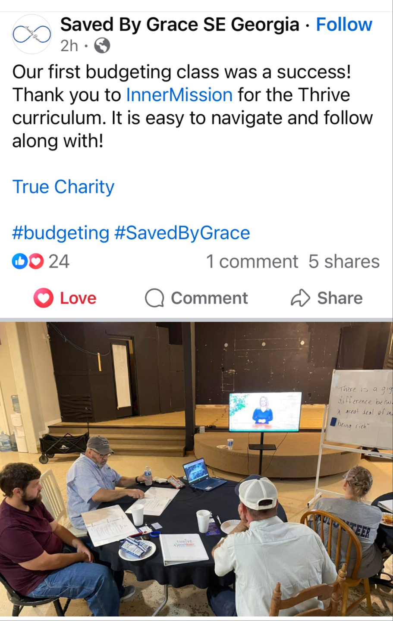Tap the share arrow icon
Image resolution: width=393 pixels, height=621 pixels.
pyautogui.click(x=301, y=298)
